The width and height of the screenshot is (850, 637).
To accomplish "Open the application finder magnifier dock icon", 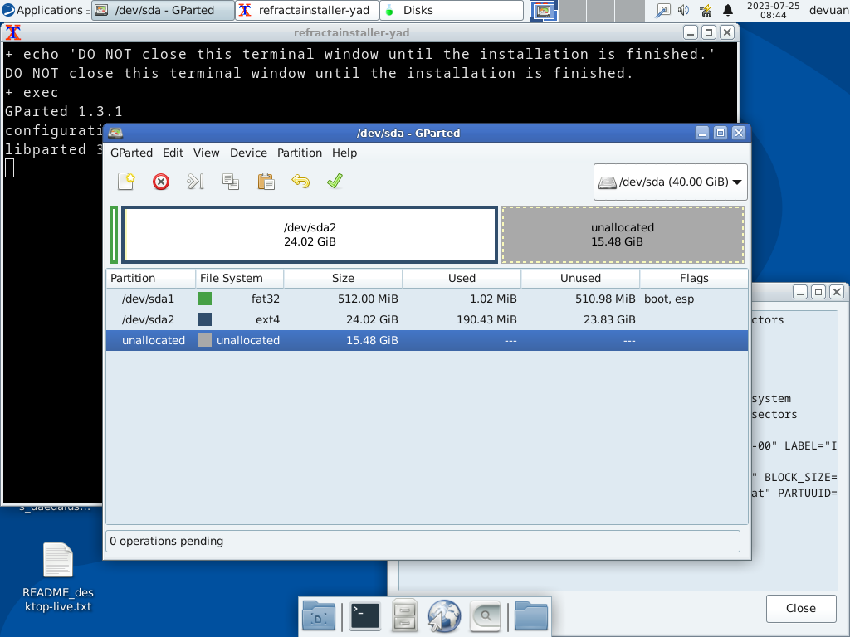I will pyautogui.click(x=485, y=615).
